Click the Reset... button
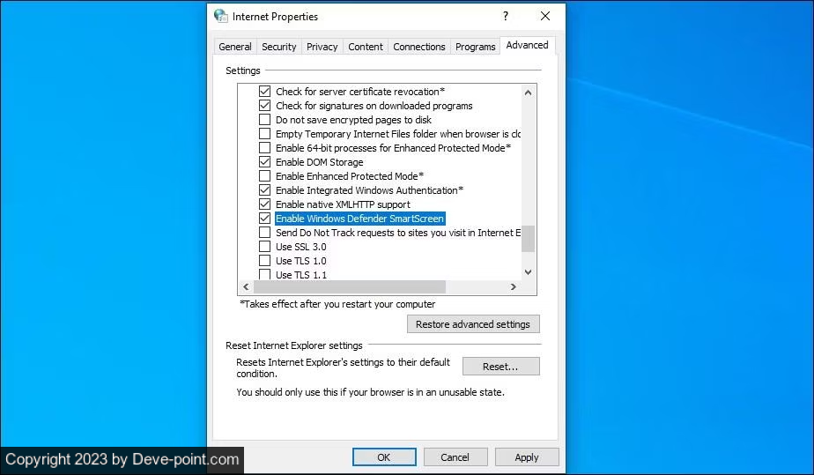 (x=500, y=367)
